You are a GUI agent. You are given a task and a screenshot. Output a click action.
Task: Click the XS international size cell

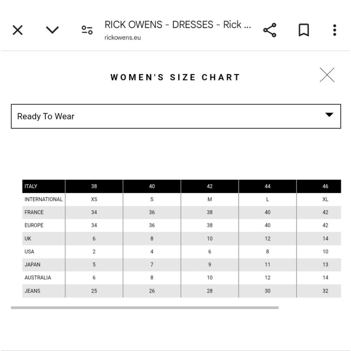[94, 199]
